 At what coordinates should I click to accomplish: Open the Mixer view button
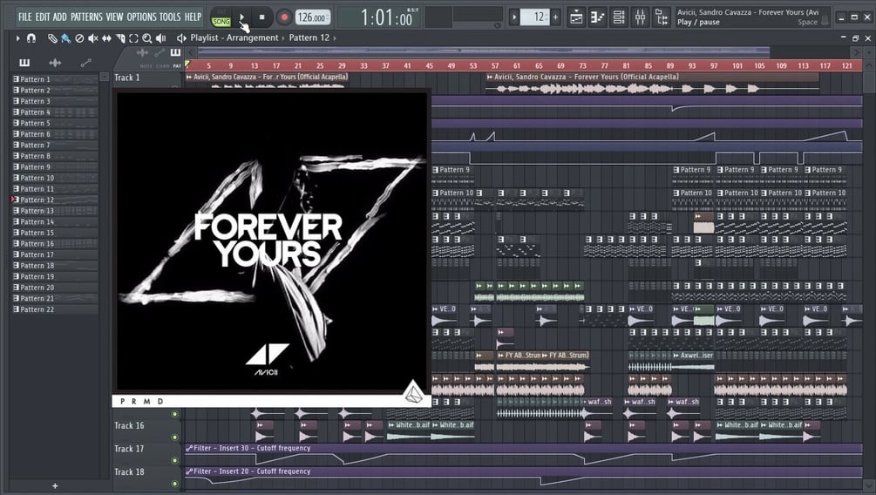pos(640,17)
